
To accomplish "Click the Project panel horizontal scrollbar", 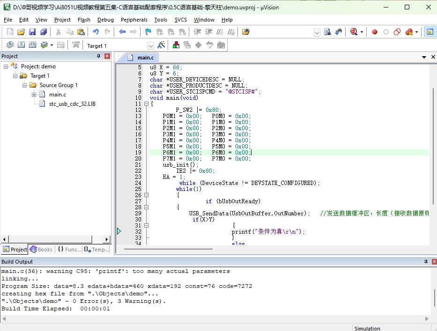I will [50, 239].
